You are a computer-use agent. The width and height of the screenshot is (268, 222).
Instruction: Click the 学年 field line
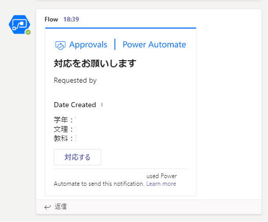pos(65,120)
